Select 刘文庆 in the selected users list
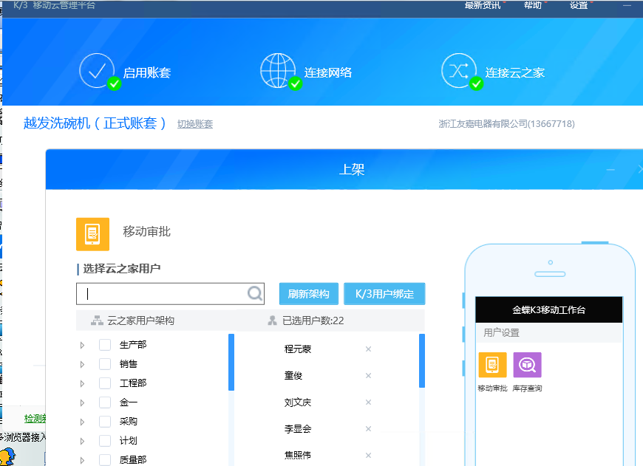The width and height of the screenshot is (643, 466). coord(298,402)
